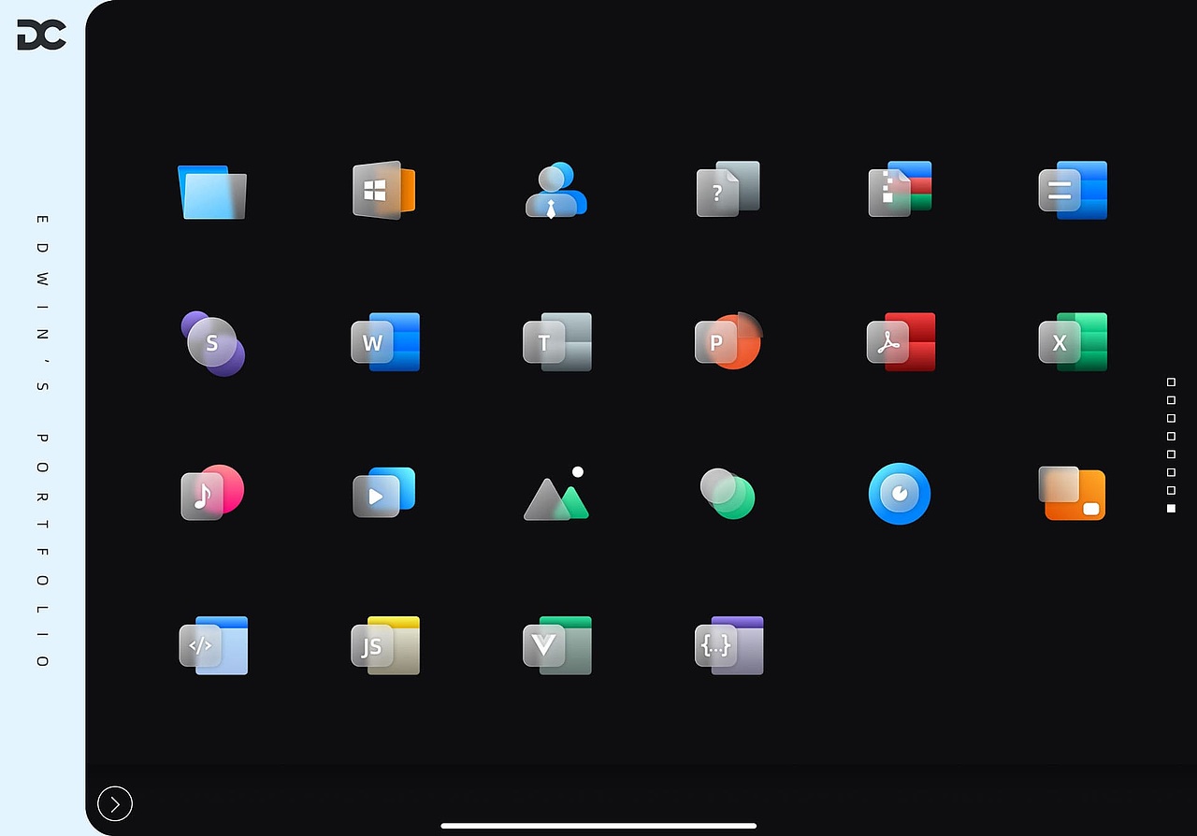Select the blue user with tie icon

point(555,191)
